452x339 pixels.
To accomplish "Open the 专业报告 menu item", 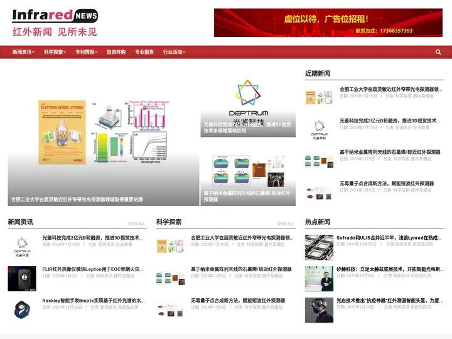I will tap(144, 52).
